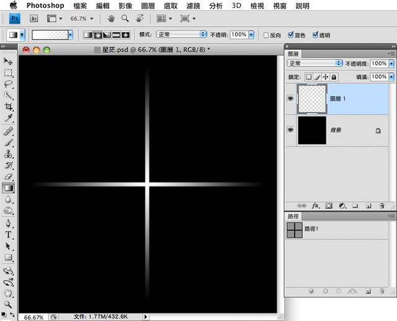This screenshot has width=397, height=321.
Task: Open layer opacity (不透明度) slider arrow
Action: tap(391, 63)
